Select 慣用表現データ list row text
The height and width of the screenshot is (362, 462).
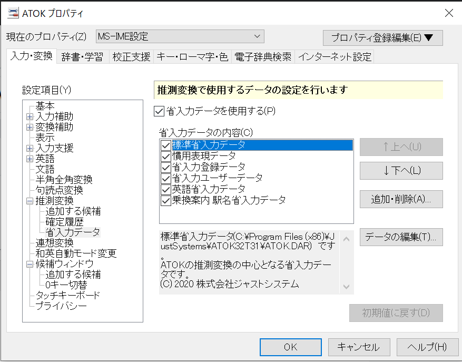(204, 156)
